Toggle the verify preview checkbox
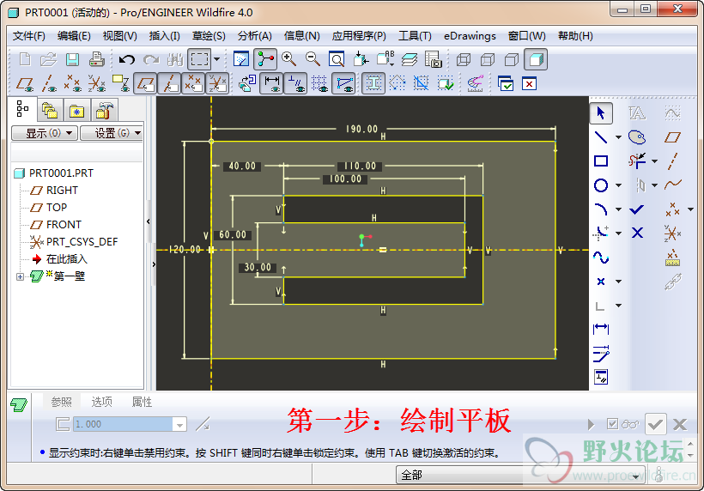This screenshot has width=704, height=491. [612, 424]
